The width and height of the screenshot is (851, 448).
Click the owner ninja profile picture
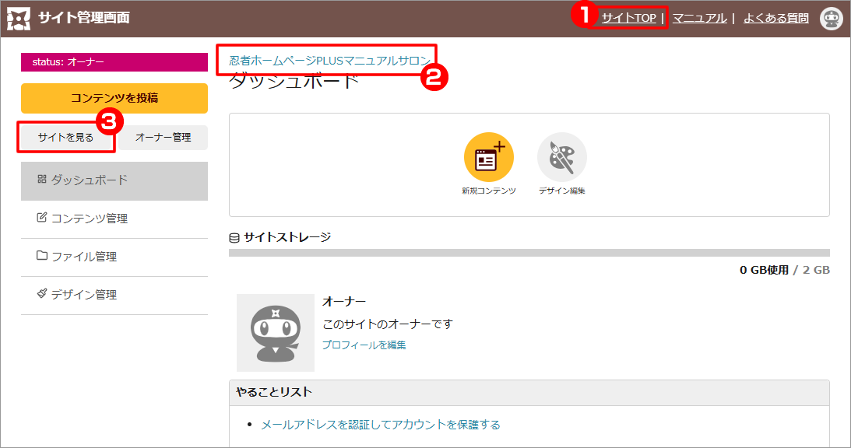276,332
